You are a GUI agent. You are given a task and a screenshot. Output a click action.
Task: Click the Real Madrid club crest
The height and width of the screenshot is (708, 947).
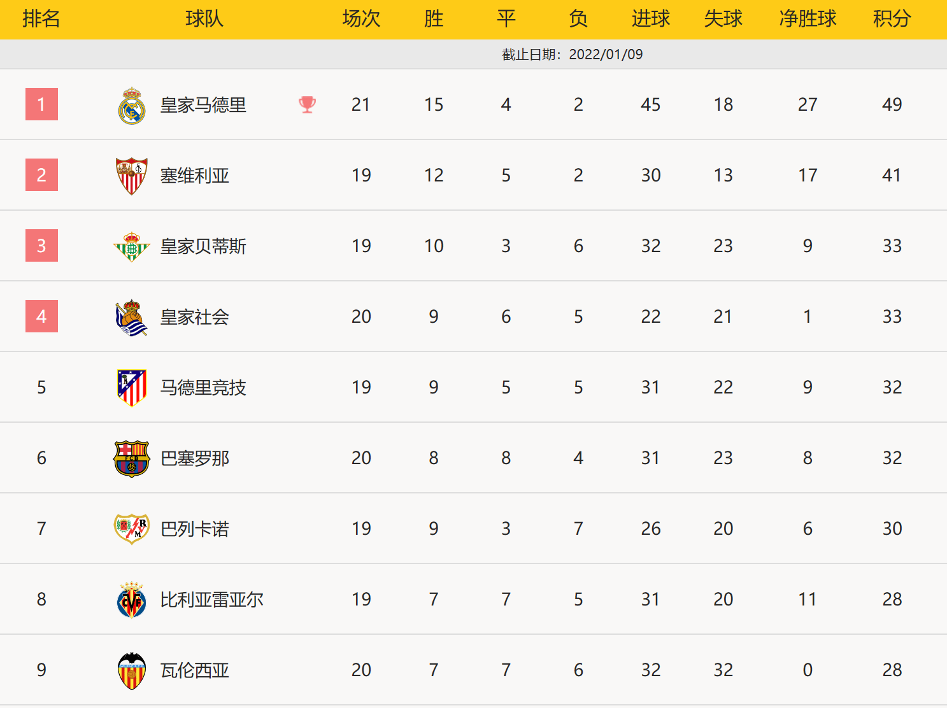click(132, 105)
